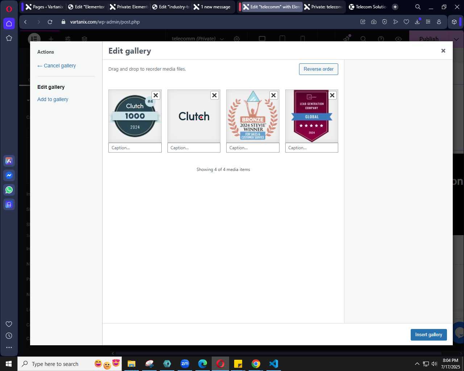464x371 pixels.
Task: Click caption field under Clutch 1000 image
Action: (135, 147)
